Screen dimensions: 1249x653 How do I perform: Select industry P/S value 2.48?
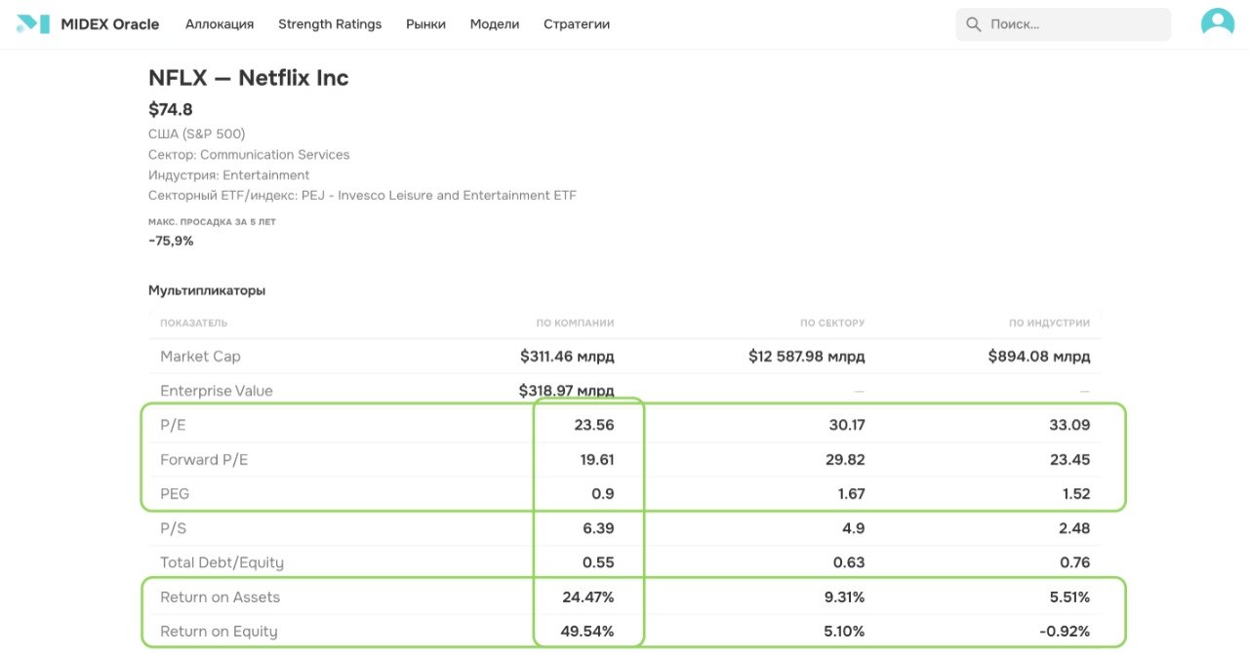click(x=1074, y=528)
